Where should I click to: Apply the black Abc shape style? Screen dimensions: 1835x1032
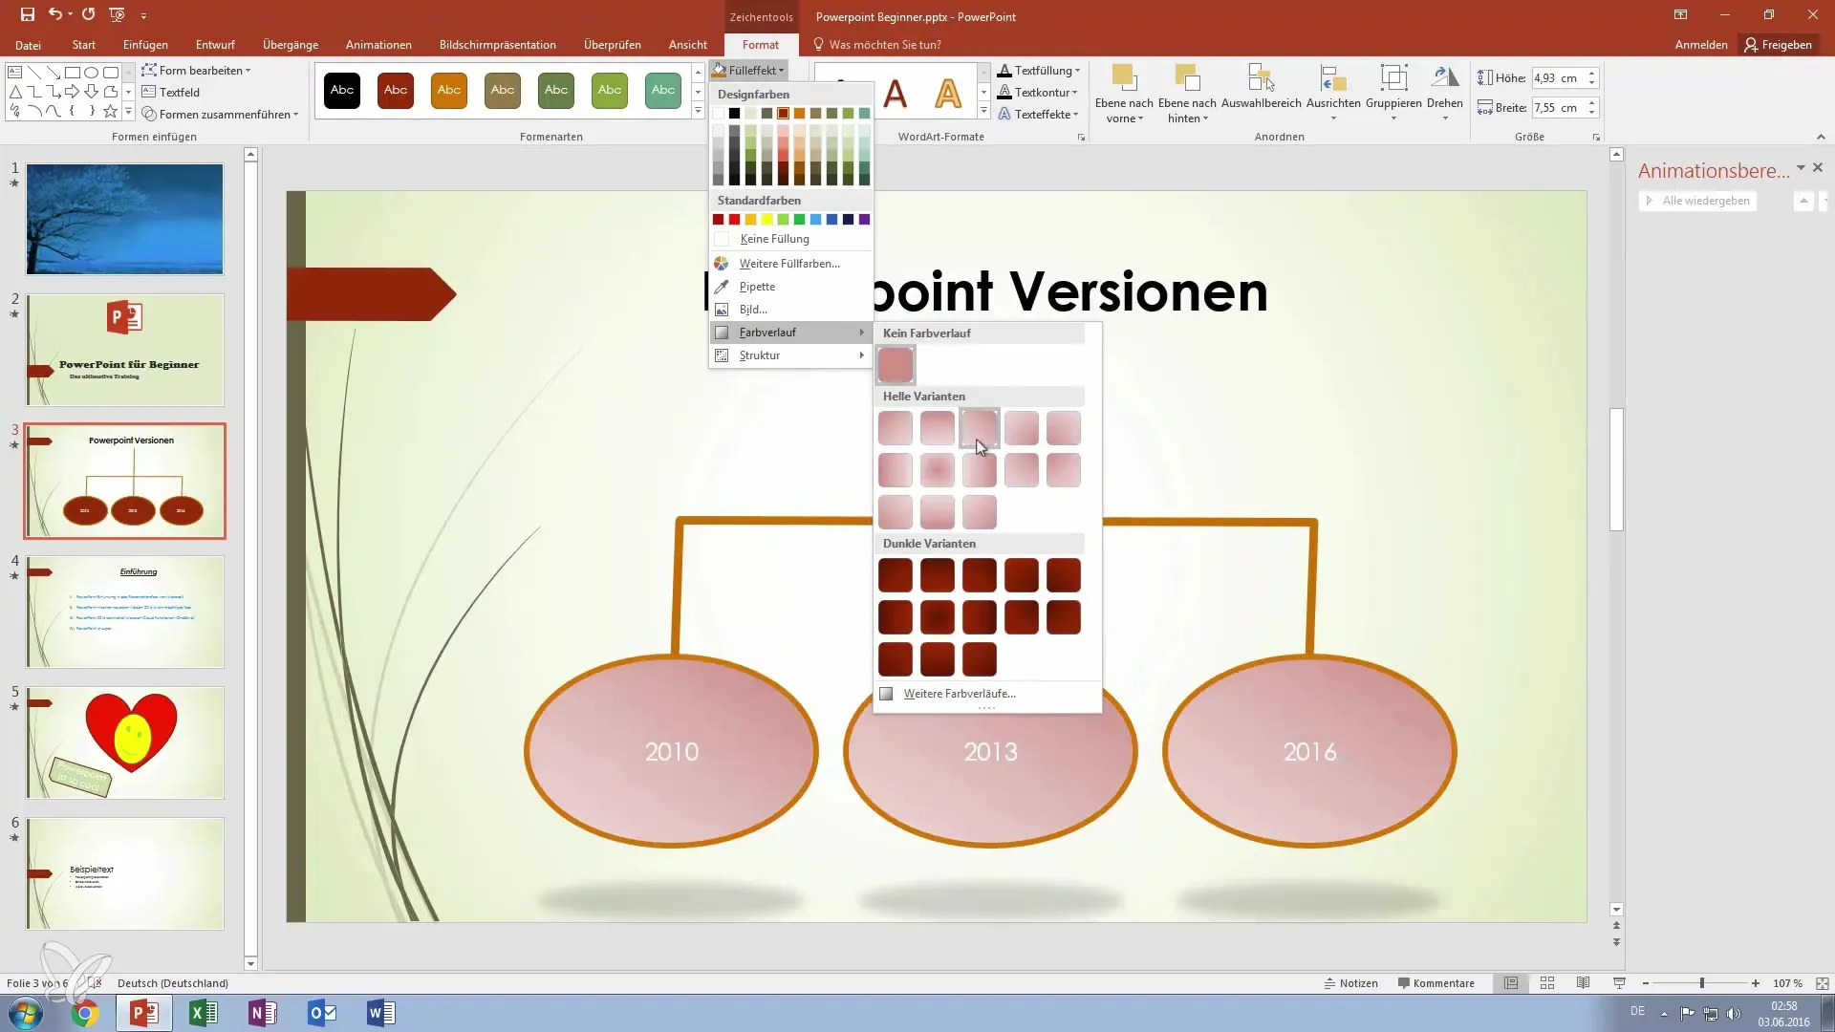pyautogui.click(x=342, y=91)
